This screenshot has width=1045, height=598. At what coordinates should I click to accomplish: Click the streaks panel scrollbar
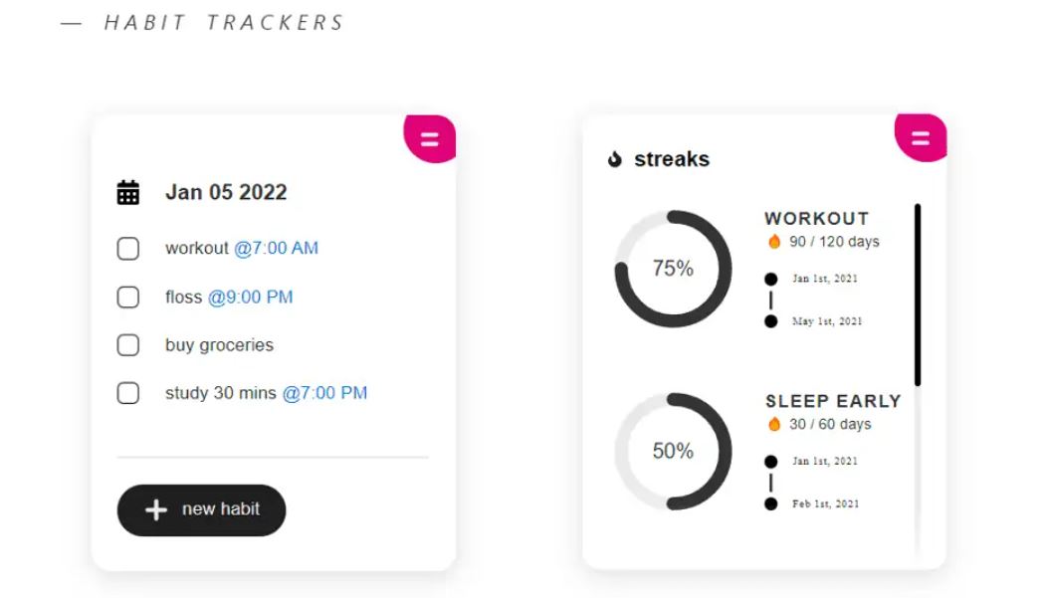point(918,295)
